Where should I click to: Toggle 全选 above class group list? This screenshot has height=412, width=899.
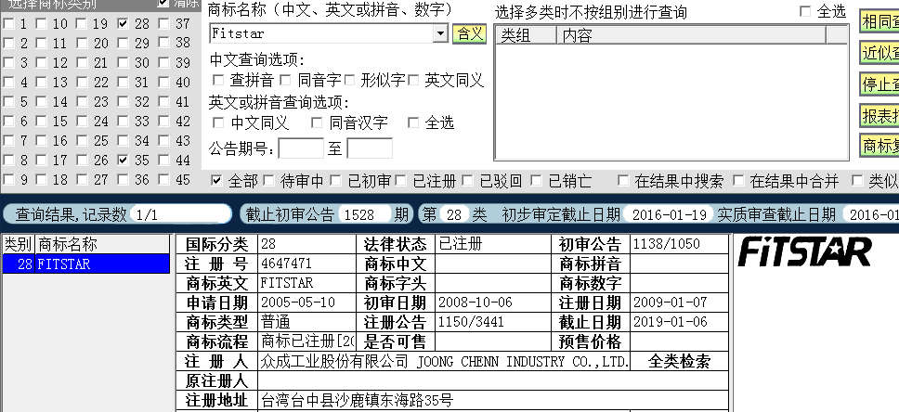(805, 11)
